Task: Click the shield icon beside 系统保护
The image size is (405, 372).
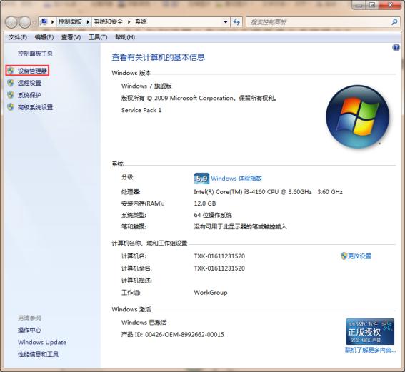Action: pos(11,95)
